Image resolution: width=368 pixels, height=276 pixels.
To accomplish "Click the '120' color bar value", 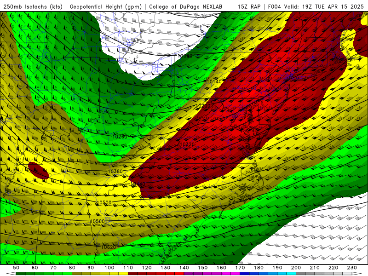I will (x=147, y=268).
